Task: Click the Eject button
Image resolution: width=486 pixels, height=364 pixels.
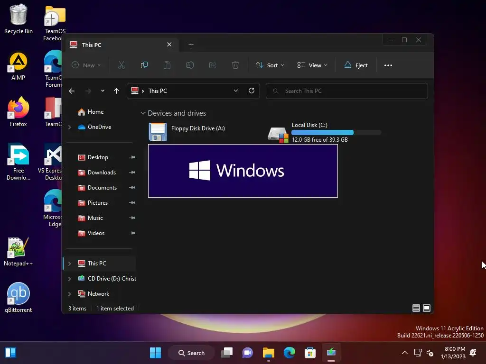Action: (356, 65)
